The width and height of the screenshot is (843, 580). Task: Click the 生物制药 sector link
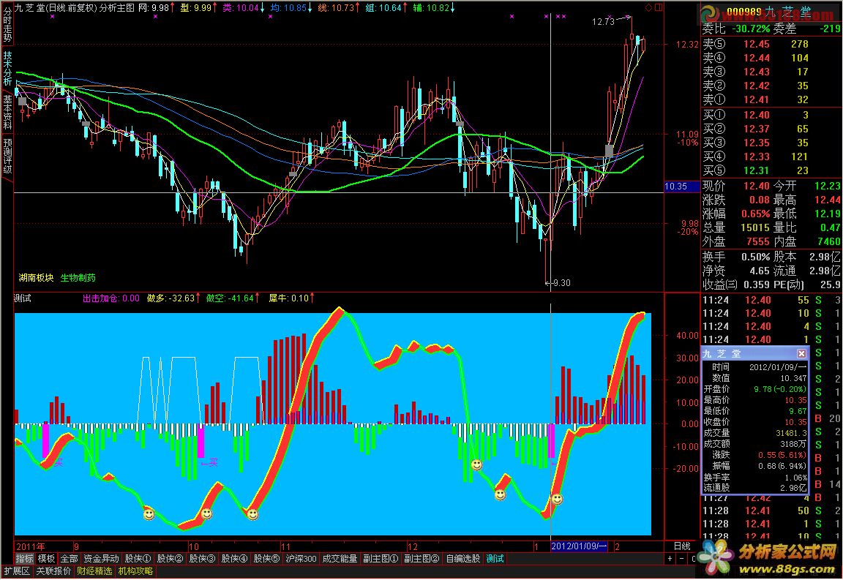tap(78, 278)
